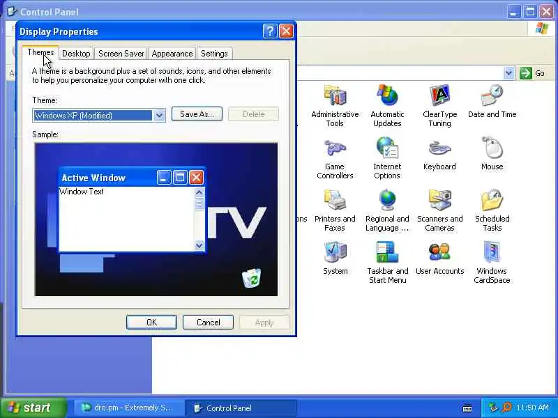Open Regional and Language icon
The width and height of the screenshot is (558, 418).
pyautogui.click(x=387, y=200)
